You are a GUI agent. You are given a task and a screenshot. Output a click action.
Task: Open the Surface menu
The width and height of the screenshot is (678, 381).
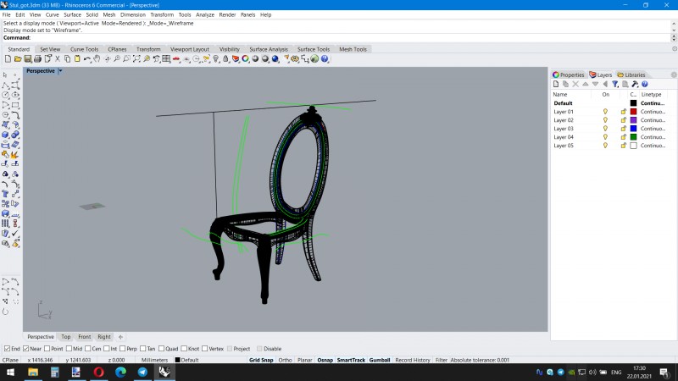(x=72, y=14)
